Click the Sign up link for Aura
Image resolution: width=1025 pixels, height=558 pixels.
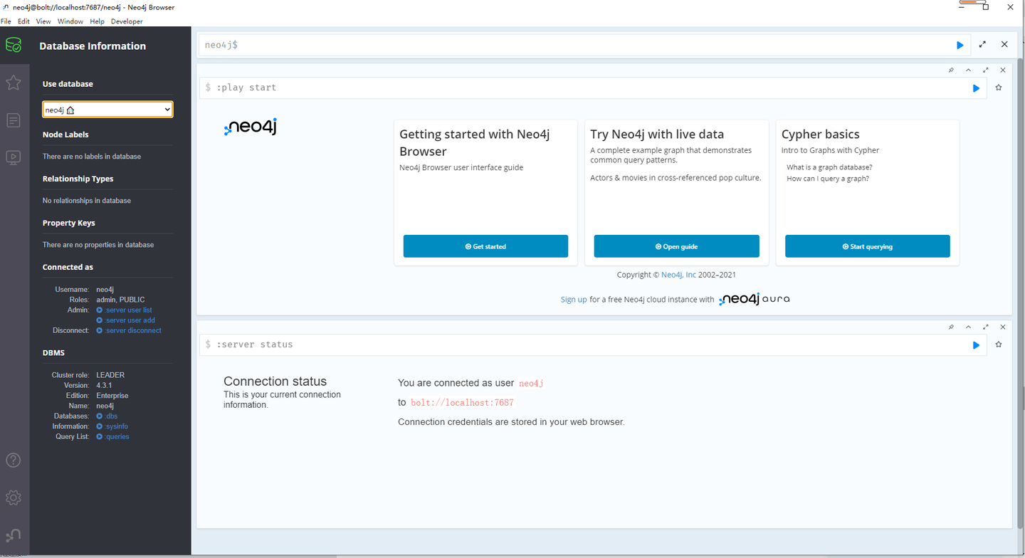tap(574, 300)
